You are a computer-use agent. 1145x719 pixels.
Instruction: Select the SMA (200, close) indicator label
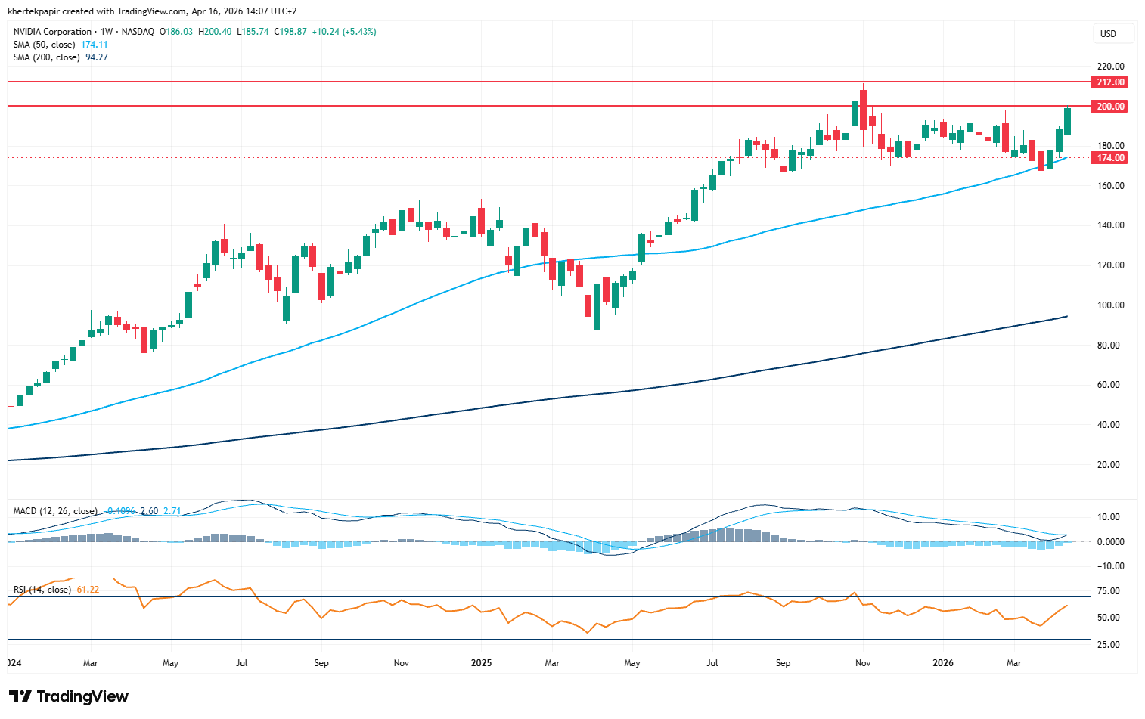tap(46, 57)
